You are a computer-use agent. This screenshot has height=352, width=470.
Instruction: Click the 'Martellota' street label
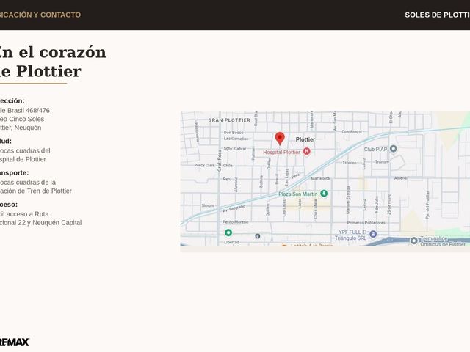click(x=320, y=178)
